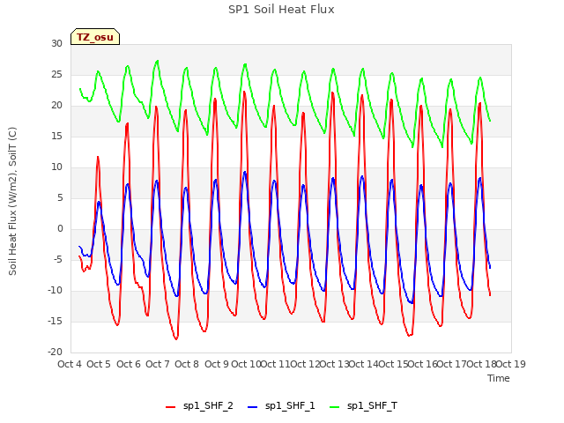
Task: Click the 30 y-axis tick label
Action: [x=56, y=43]
